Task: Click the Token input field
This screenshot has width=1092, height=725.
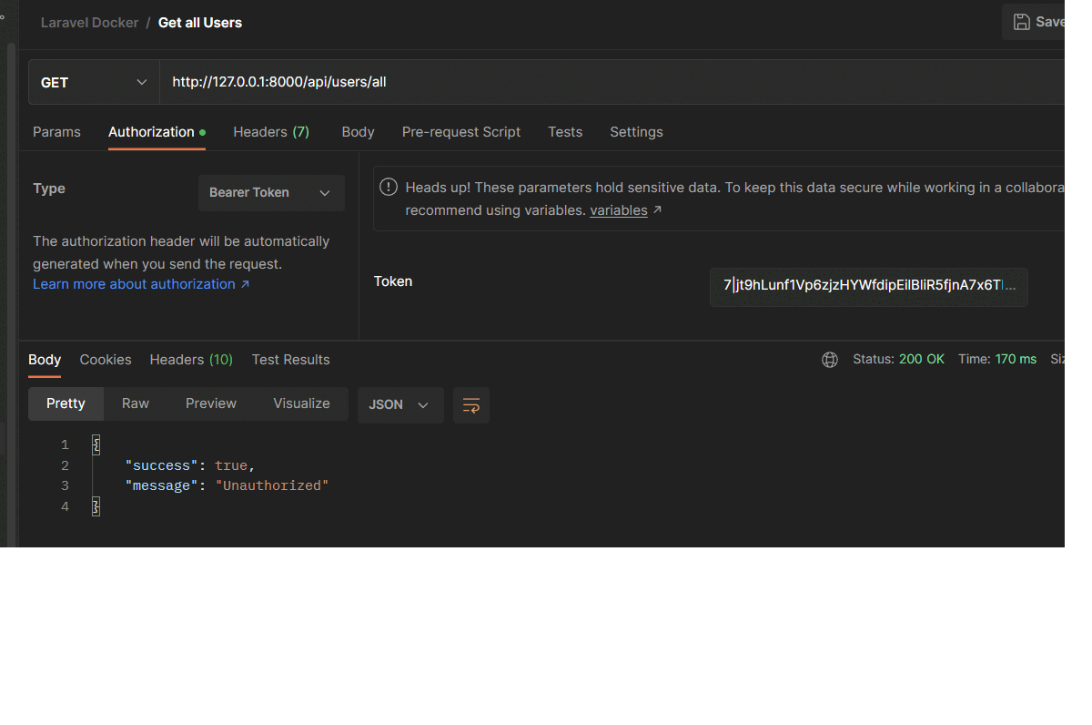Action: tap(868, 287)
